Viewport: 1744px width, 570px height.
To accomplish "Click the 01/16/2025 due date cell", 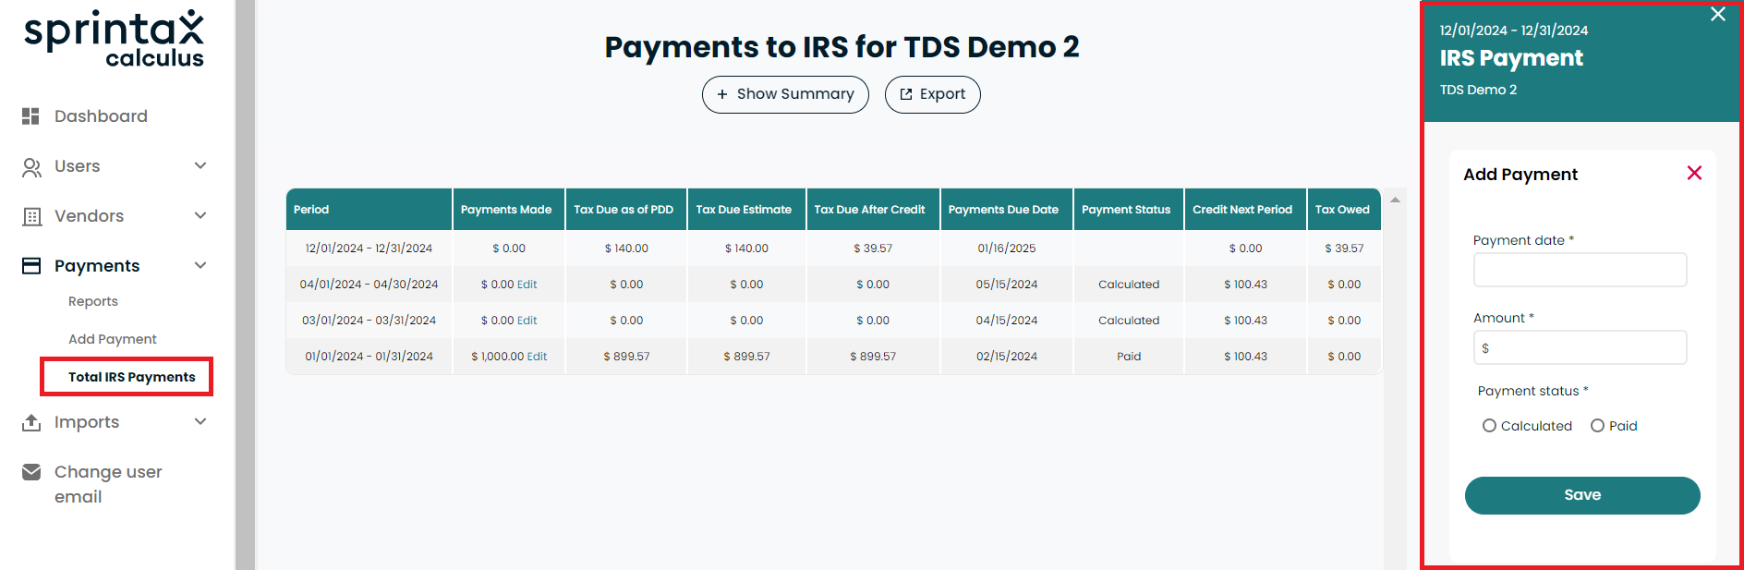I will pos(1007,249).
